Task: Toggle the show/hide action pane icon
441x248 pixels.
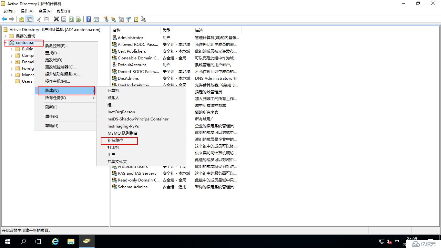Action: click(96, 19)
